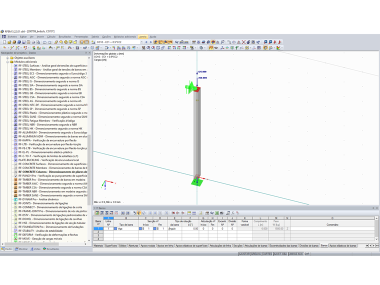Expand the Objetos auxiliares tree node

[7, 58]
